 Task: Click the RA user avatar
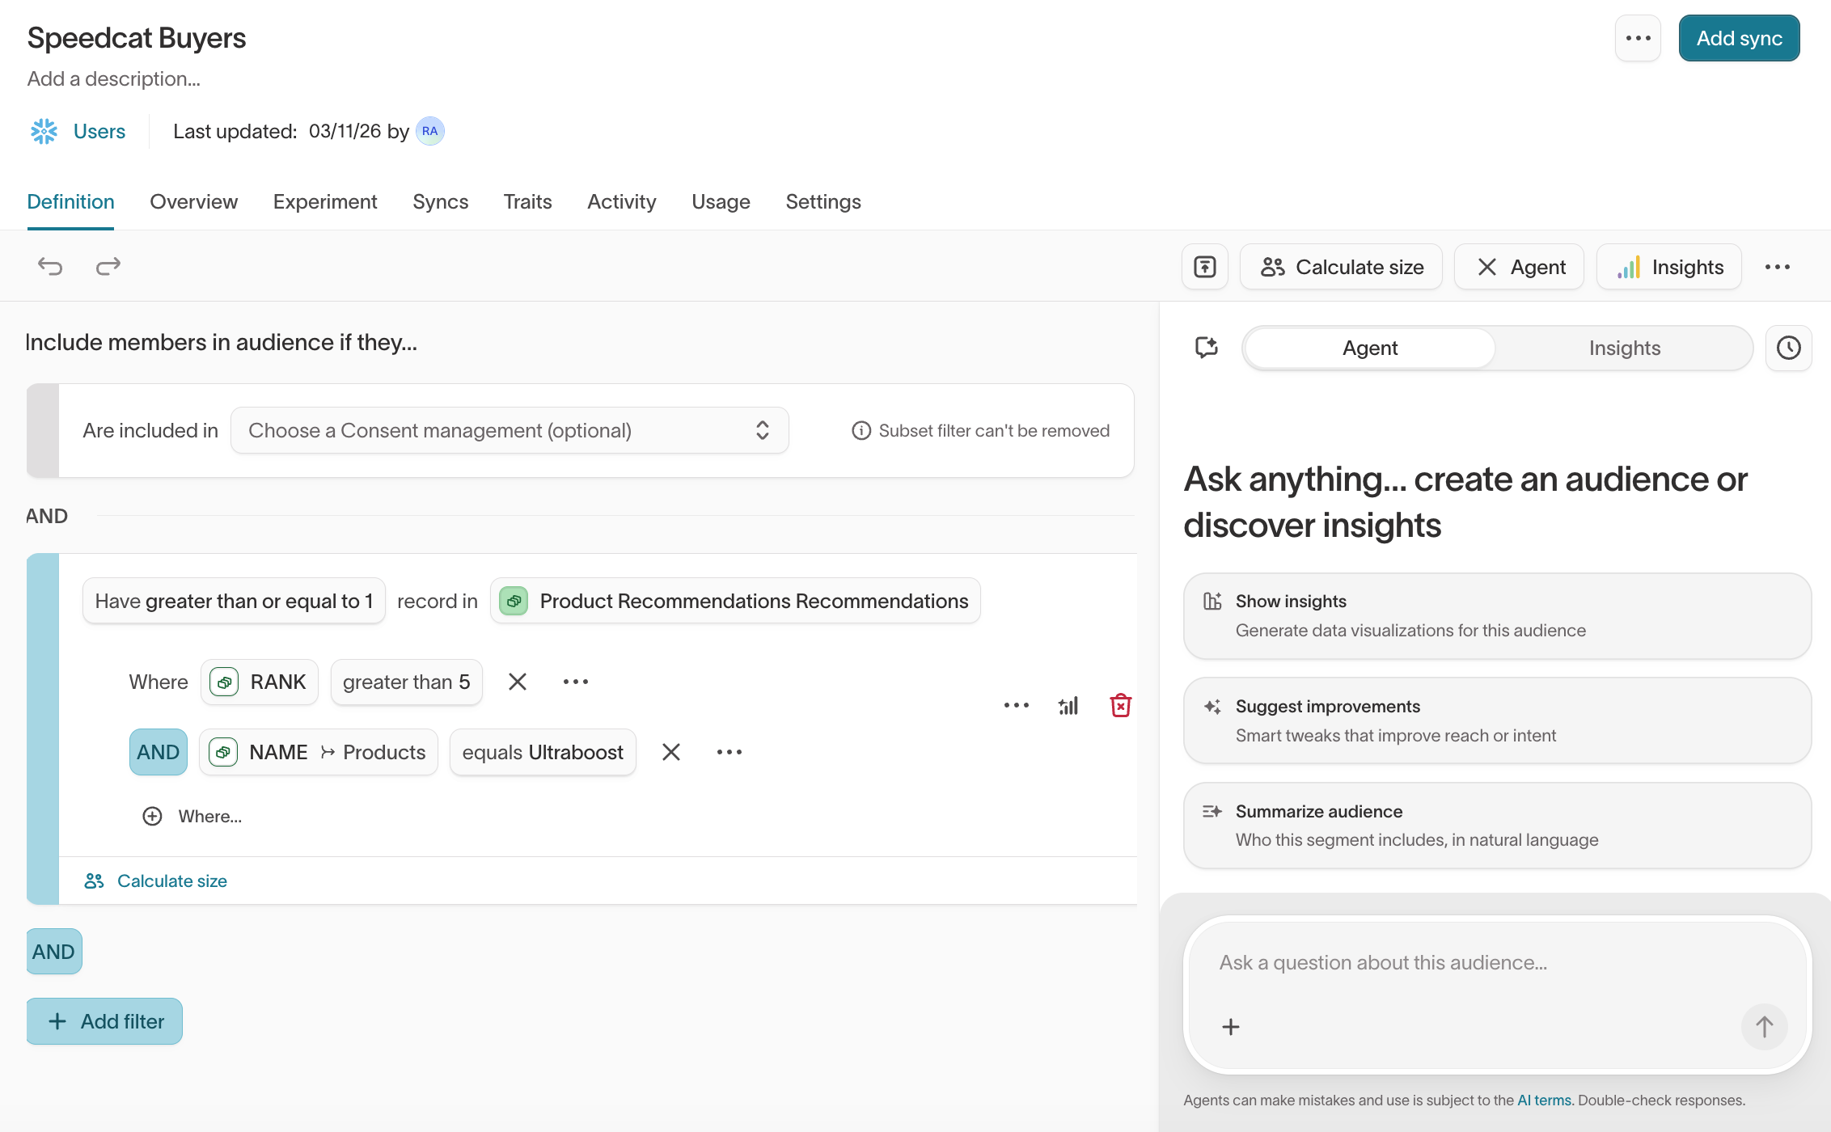click(x=430, y=131)
